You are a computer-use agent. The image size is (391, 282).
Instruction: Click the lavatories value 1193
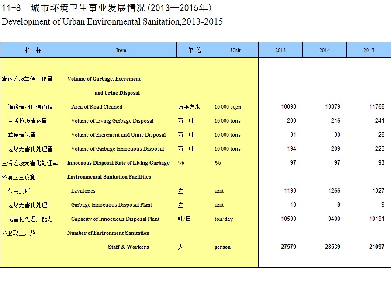(x=290, y=190)
